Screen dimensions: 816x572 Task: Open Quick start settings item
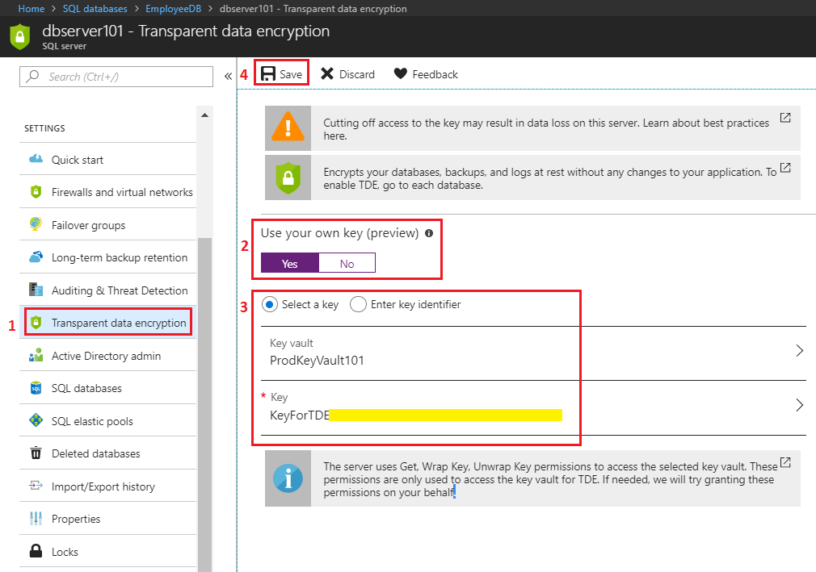107,159
